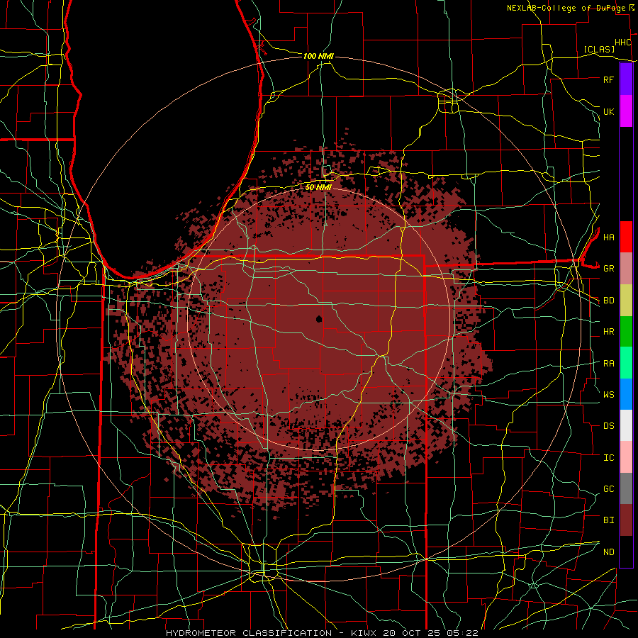Screen dimensions: 638x638
Task: Click the GC gray legend swatch
Action: click(x=626, y=488)
